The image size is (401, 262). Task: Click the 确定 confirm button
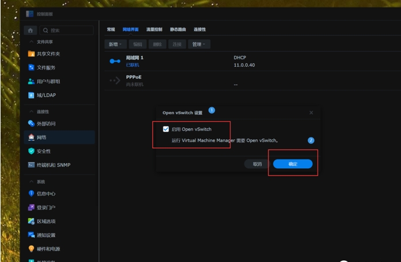click(293, 164)
